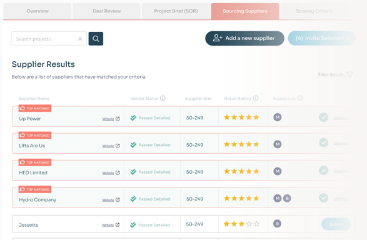The height and width of the screenshot is (240, 367).
Task: Click external link icon for Hydro Company
Action: coord(118,200)
